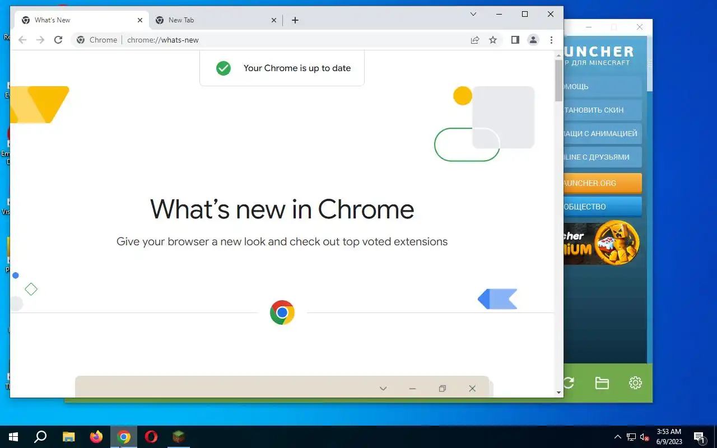Open network status tray icon
The width and height of the screenshot is (717, 448).
pyautogui.click(x=631, y=437)
